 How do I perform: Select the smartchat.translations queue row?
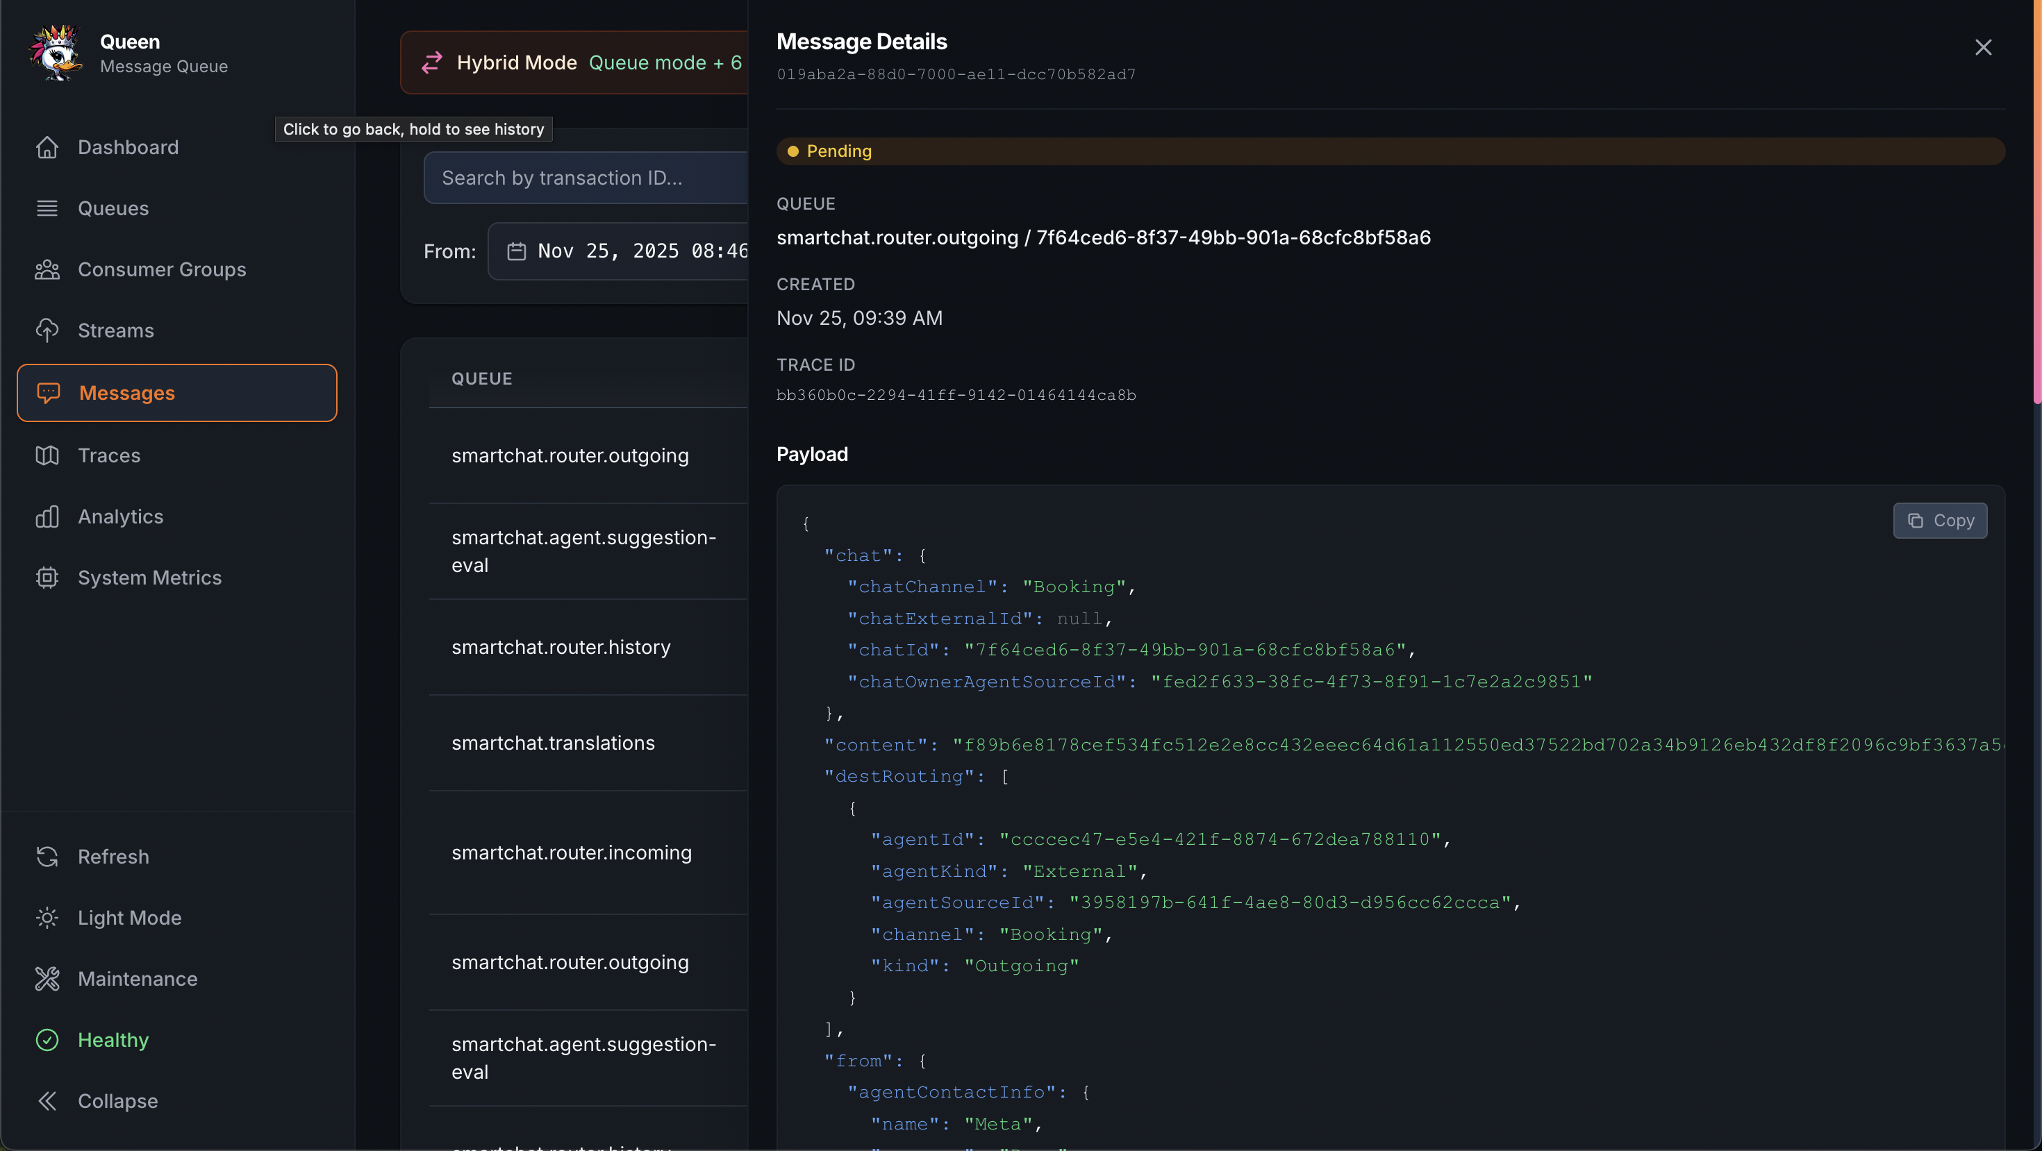click(x=554, y=743)
